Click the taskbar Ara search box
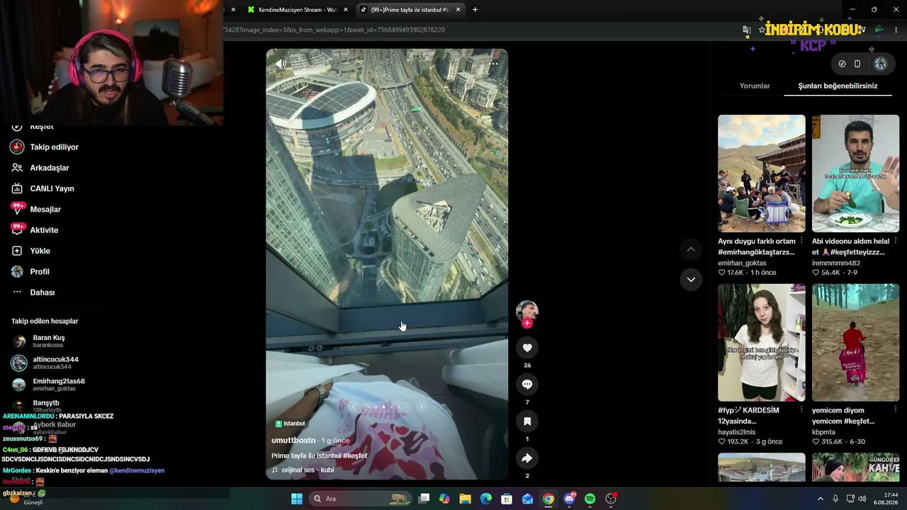Screen dimensions: 907x510 tap(361, 499)
